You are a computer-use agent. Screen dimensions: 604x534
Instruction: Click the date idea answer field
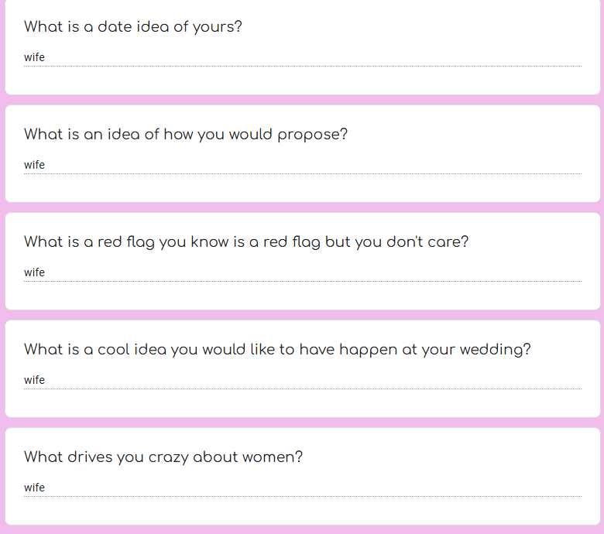coord(302,57)
